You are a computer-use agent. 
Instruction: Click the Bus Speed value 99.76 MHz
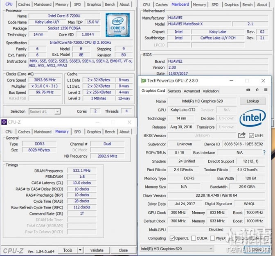coord(45,92)
